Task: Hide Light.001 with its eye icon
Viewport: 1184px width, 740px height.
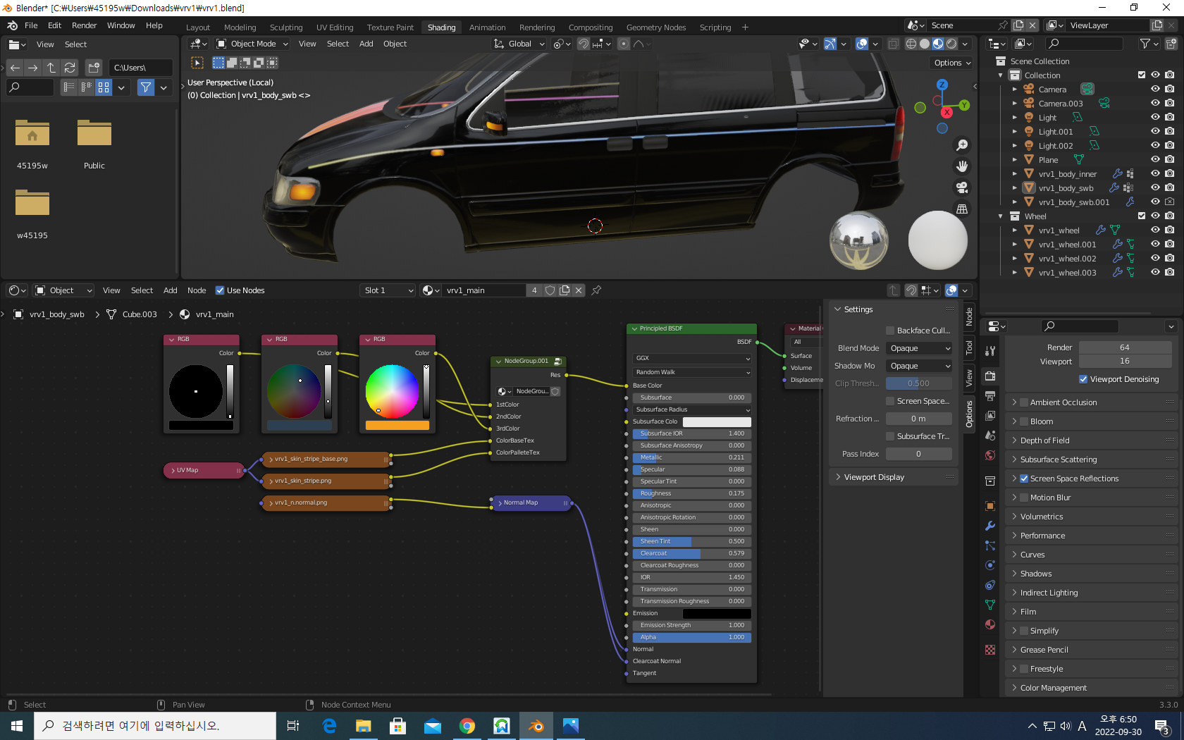Action: [x=1155, y=131]
